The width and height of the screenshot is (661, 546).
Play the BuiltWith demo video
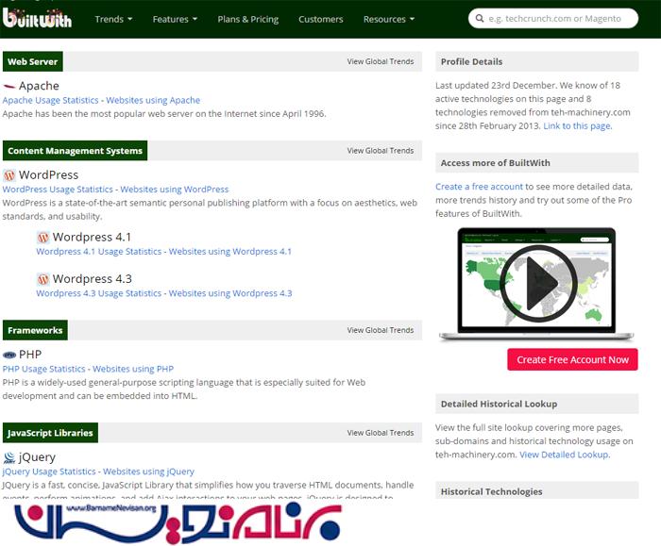(538, 283)
